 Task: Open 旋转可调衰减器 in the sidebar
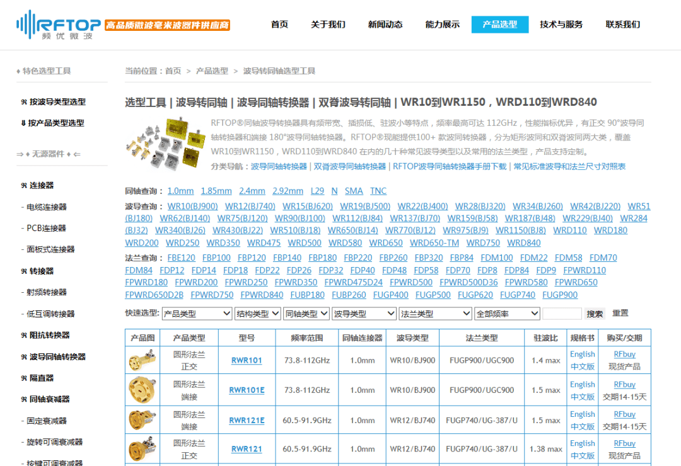(x=55, y=443)
